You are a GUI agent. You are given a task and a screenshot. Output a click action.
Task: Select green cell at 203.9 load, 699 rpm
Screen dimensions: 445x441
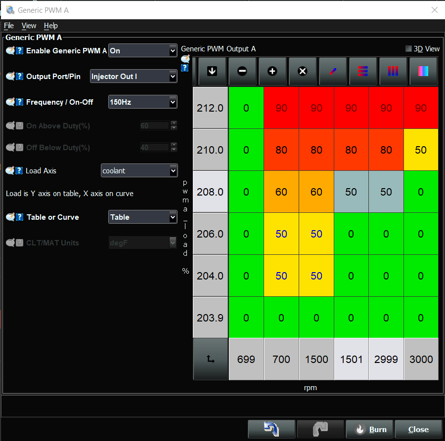click(246, 318)
